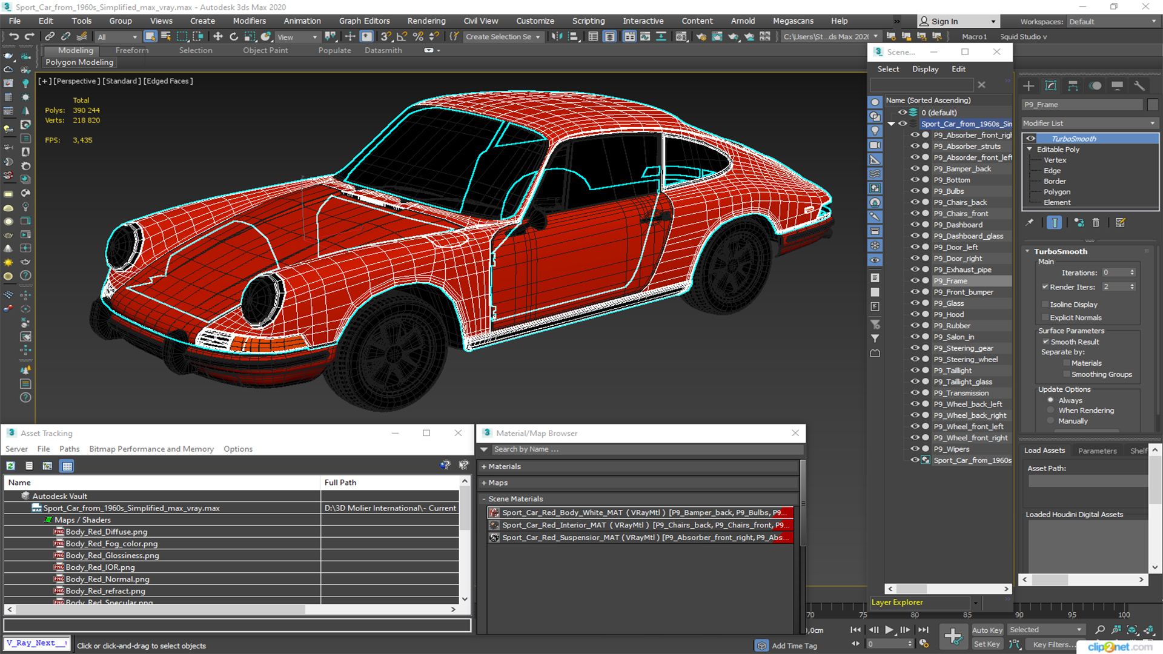1163x654 pixels.
Task: Open the Workspaces Default dropdown
Action: tap(1113, 22)
